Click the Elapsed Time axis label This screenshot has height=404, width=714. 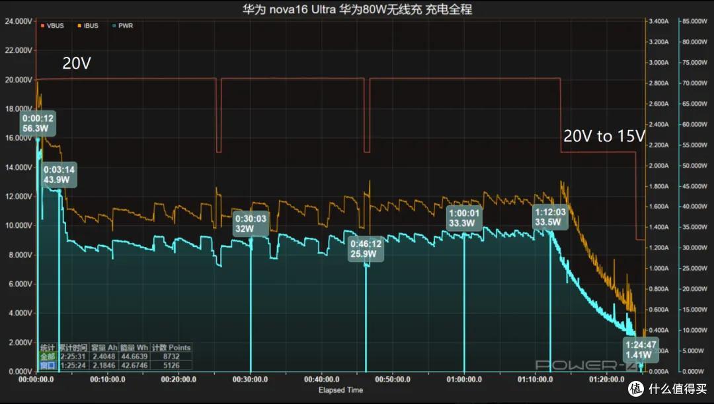click(340, 390)
